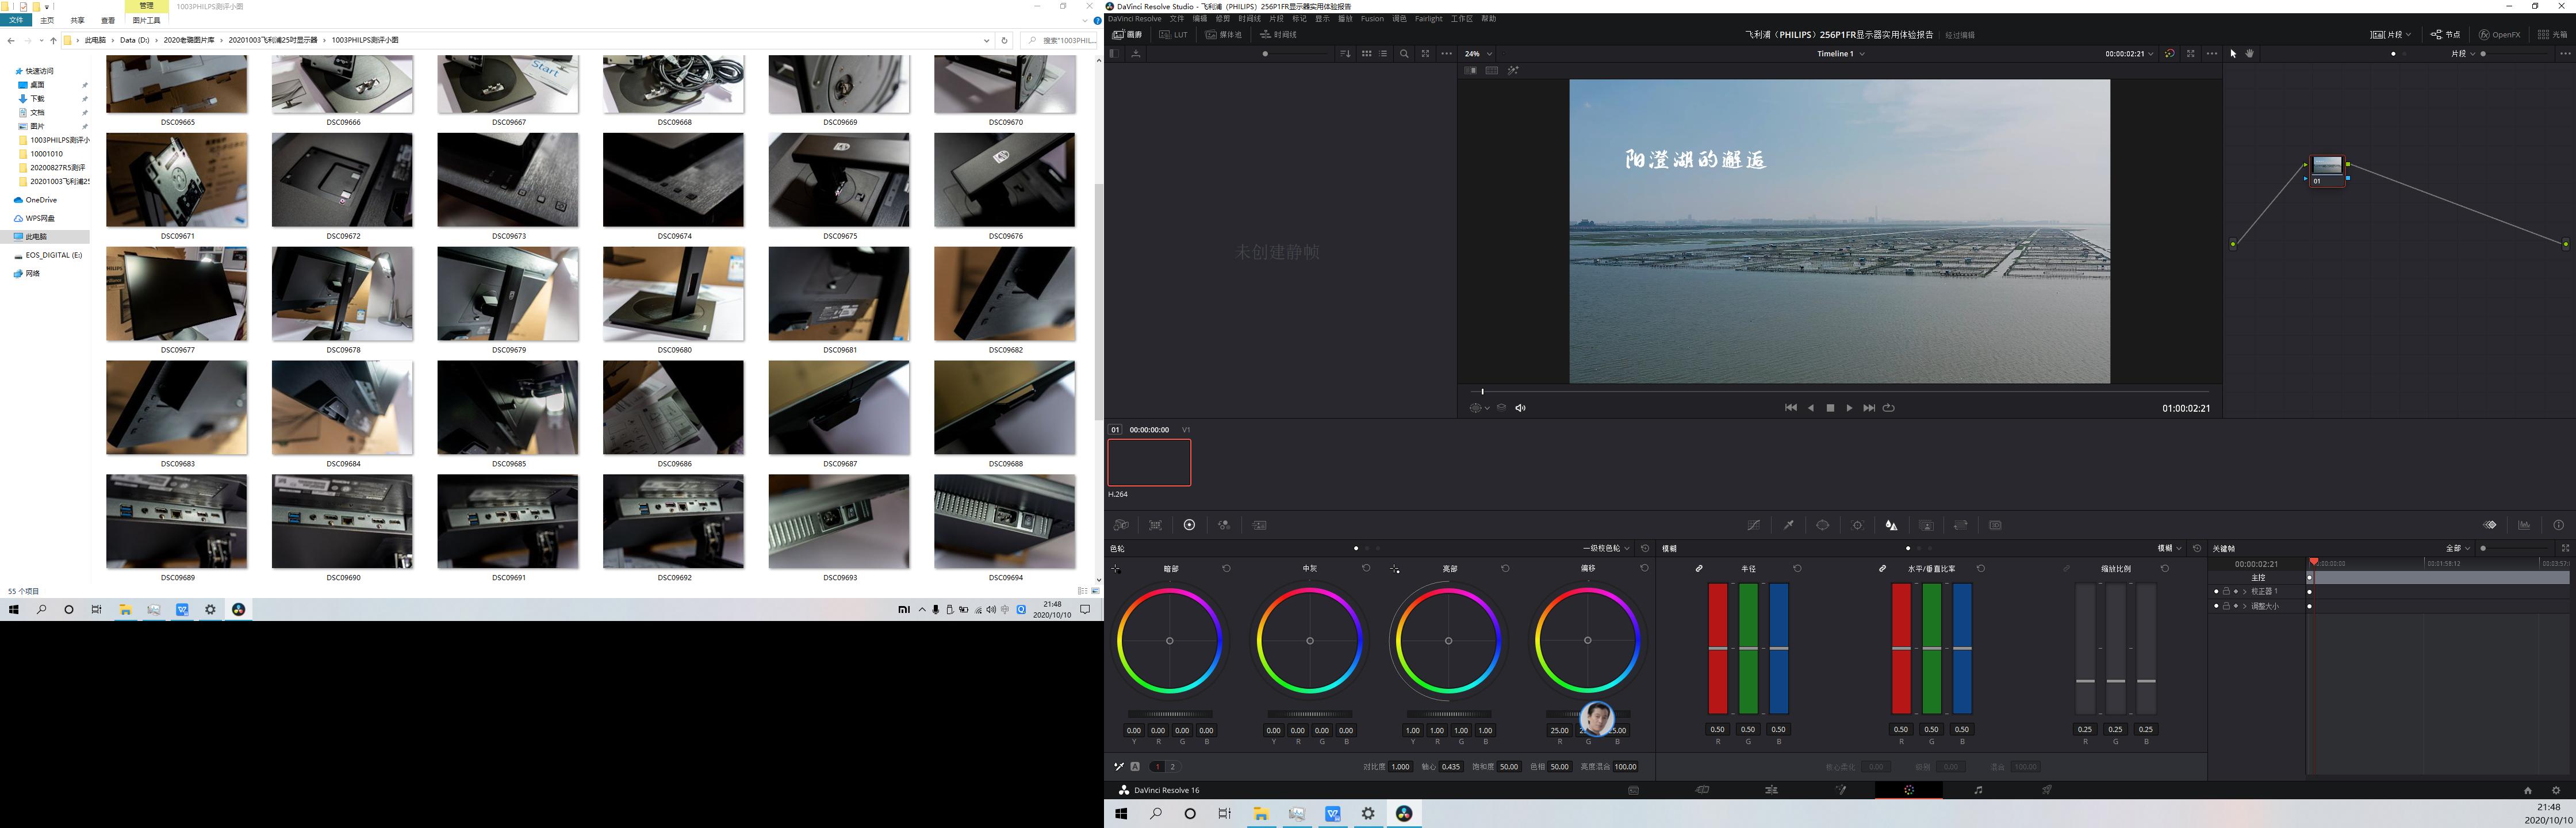Image resolution: width=2576 pixels, height=828 pixels.
Task: Reset the 暗部 (Lift) color wheel
Action: [1226, 568]
